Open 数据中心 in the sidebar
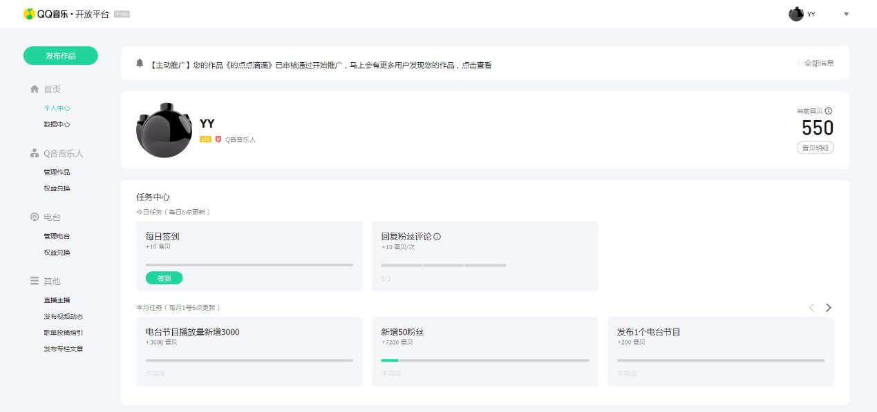877x412 pixels. point(57,124)
